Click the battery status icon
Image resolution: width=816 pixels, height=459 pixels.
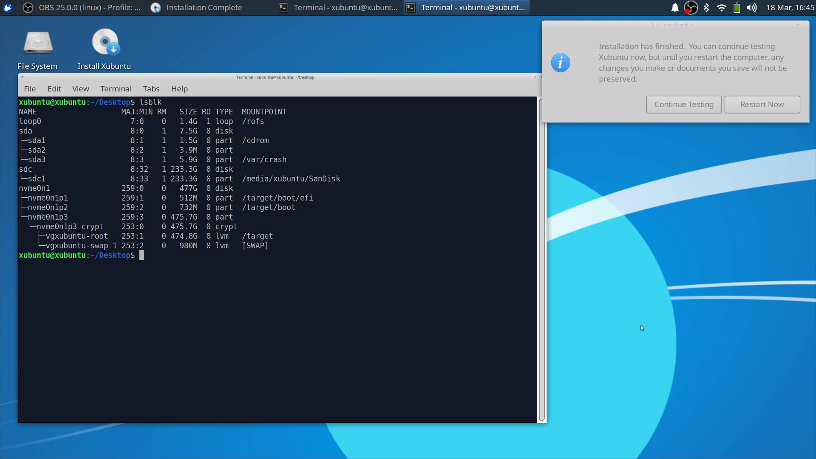click(x=737, y=8)
